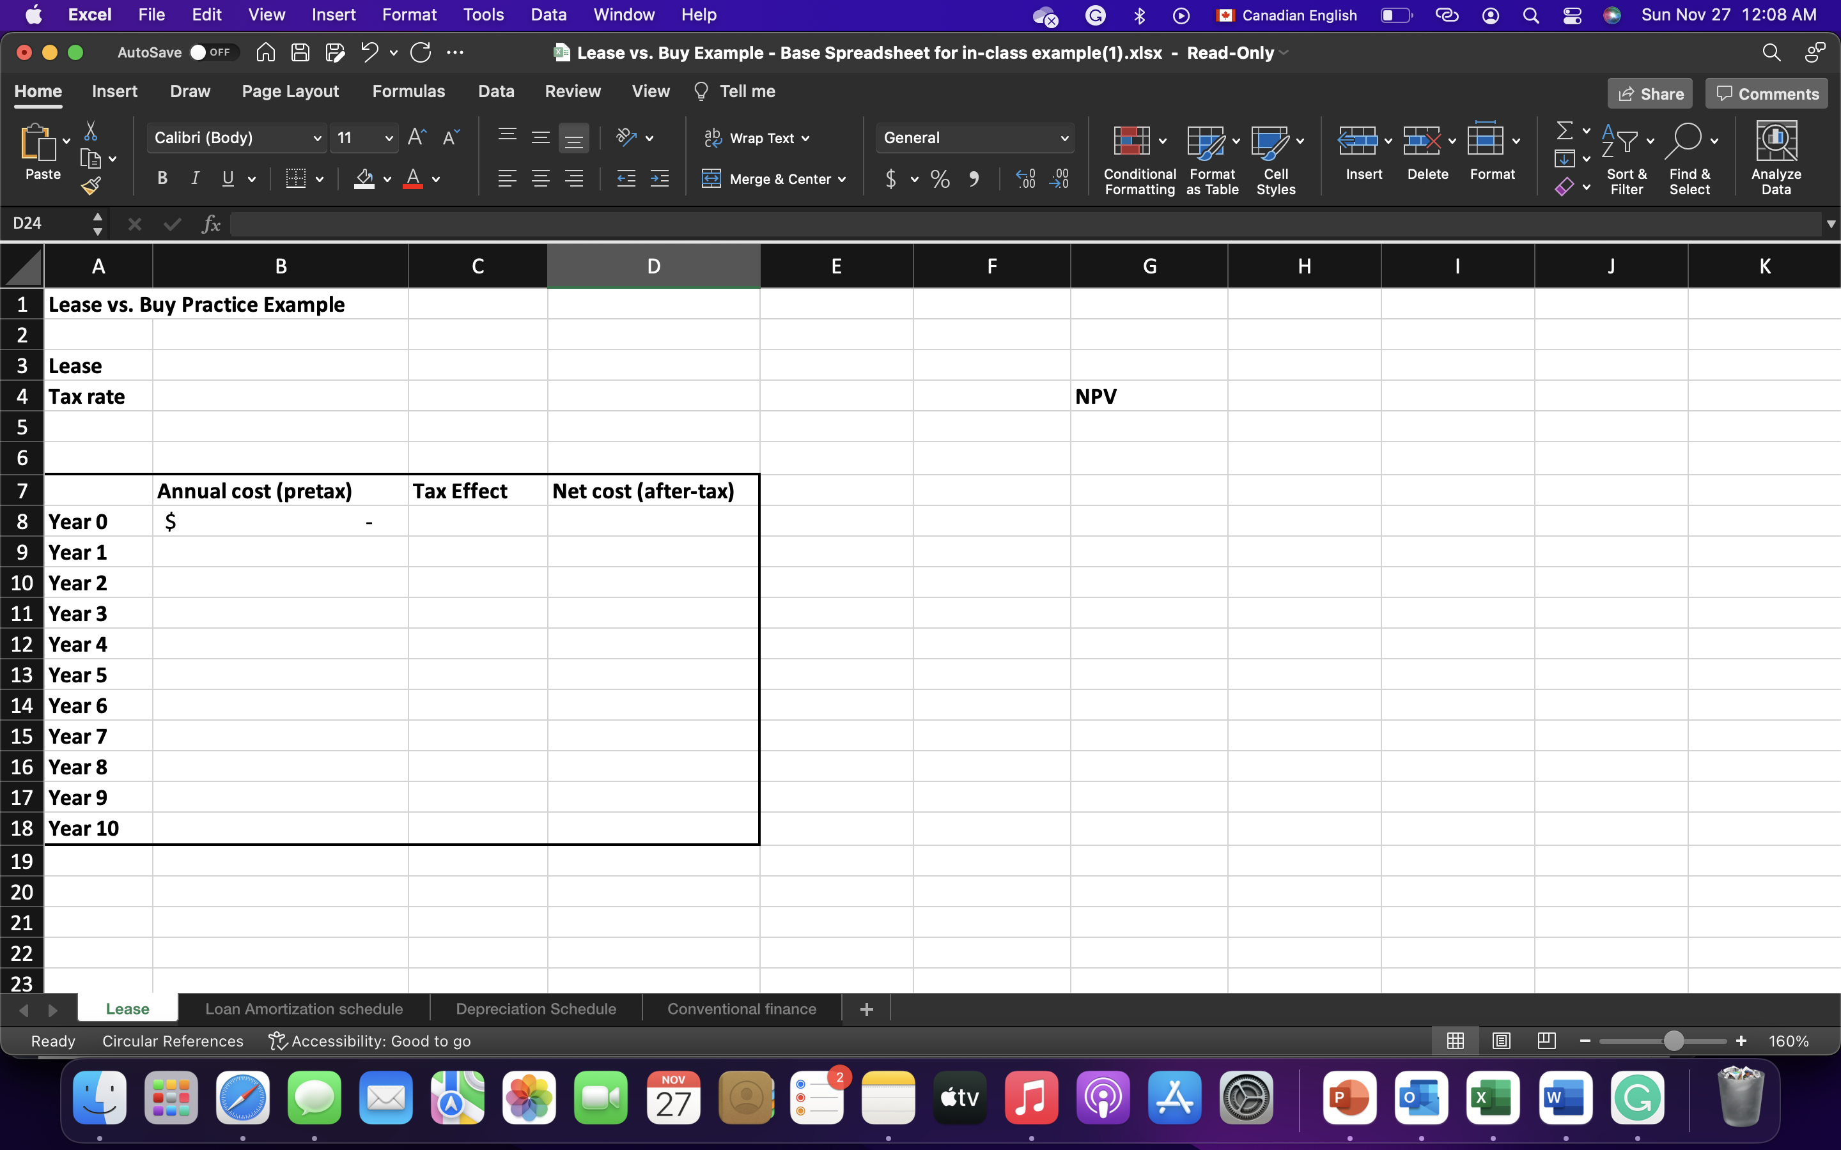1841x1150 pixels.
Task: Click the Increase Font Size icon
Action: coord(416,137)
